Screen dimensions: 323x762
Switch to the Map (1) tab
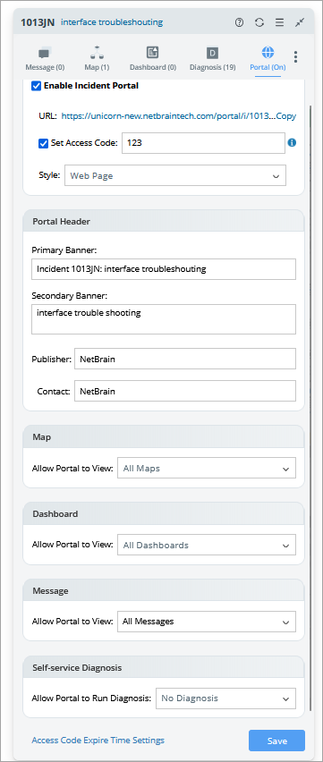[x=97, y=59]
